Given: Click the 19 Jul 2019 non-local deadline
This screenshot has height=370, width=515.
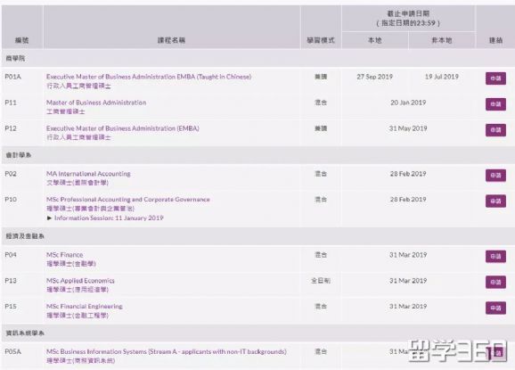Looking at the screenshot, I should pyautogui.click(x=442, y=77).
